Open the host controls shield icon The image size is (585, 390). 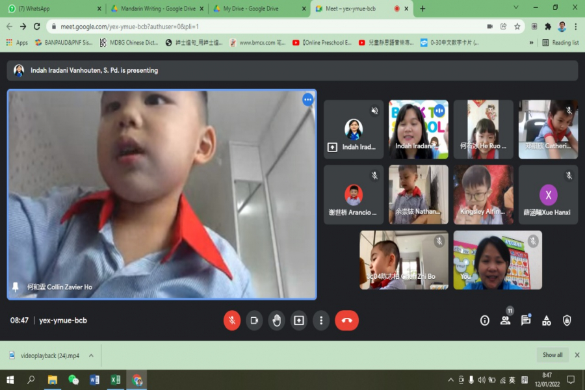point(567,320)
